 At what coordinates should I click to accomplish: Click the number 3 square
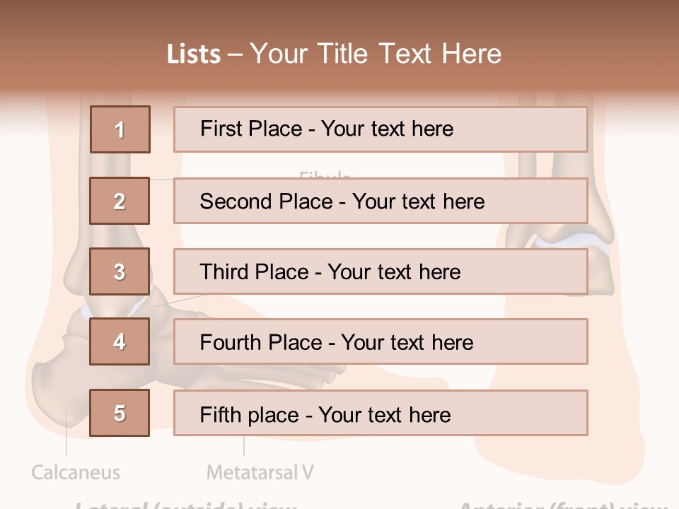(120, 271)
